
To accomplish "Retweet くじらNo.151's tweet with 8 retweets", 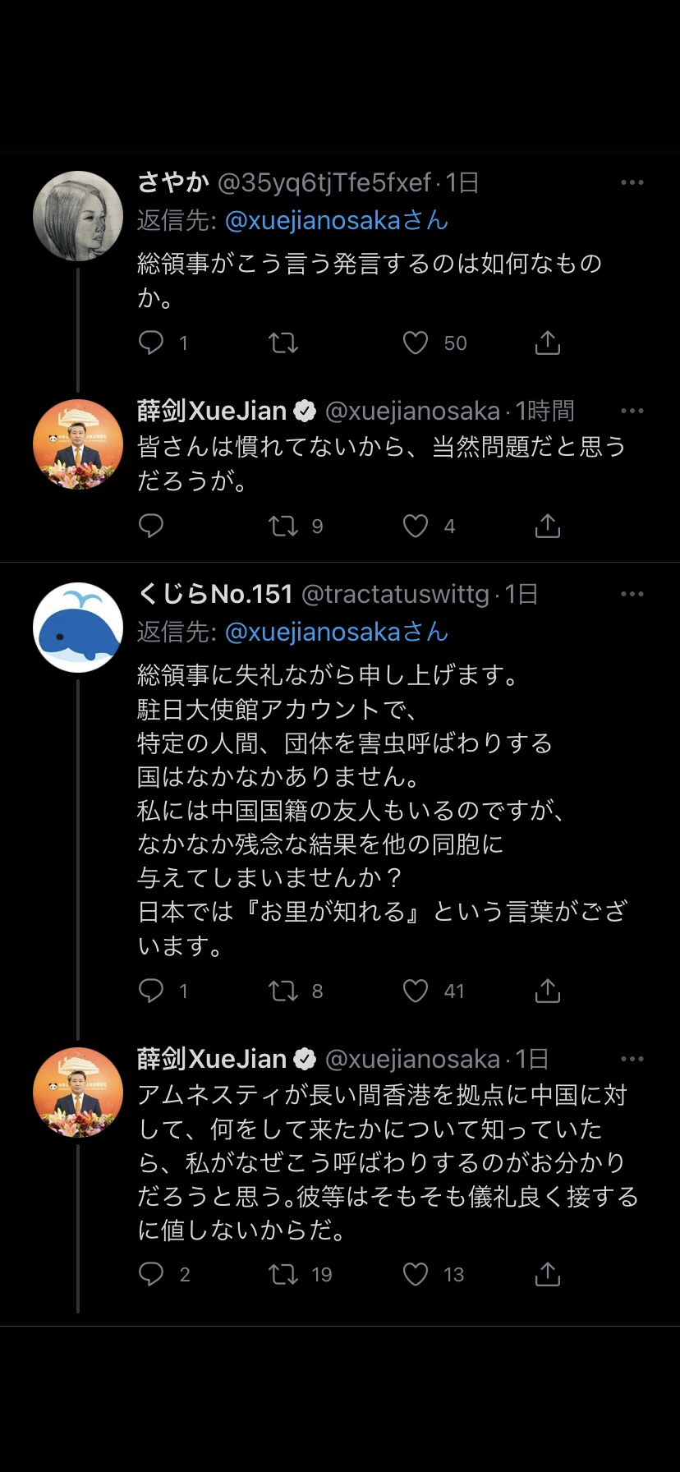I will [x=283, y=991].
